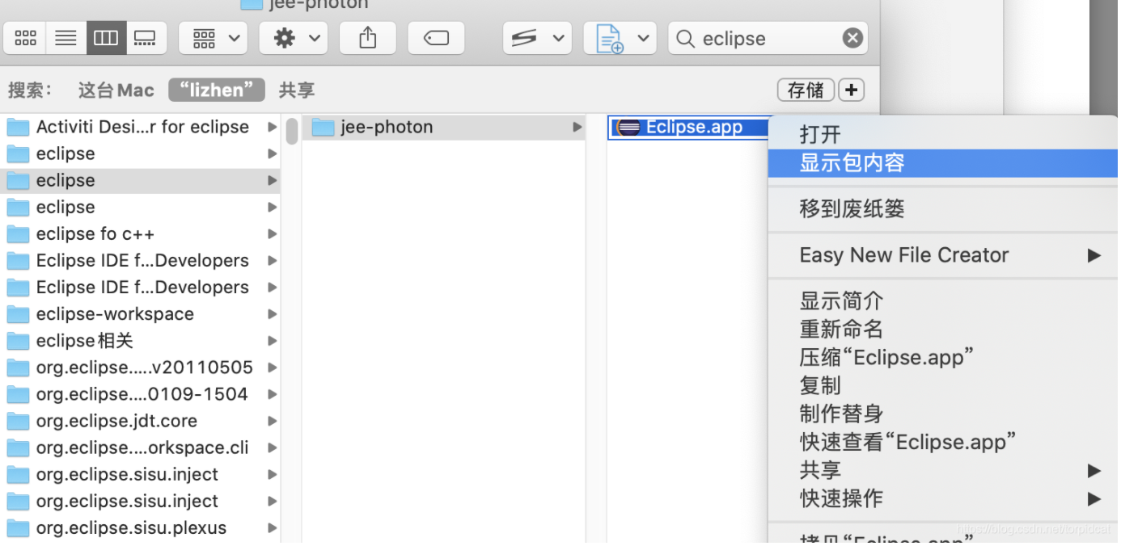Click folder icon of eclipse fo c++
The height and width of the screenshot is (546, 1121).
18,234
